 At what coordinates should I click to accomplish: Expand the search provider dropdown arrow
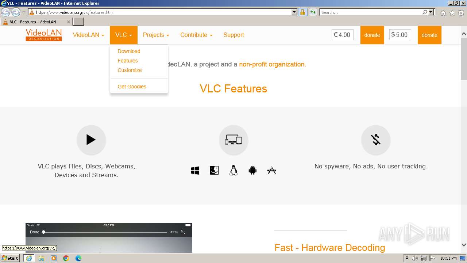click(x=431, y=12)
